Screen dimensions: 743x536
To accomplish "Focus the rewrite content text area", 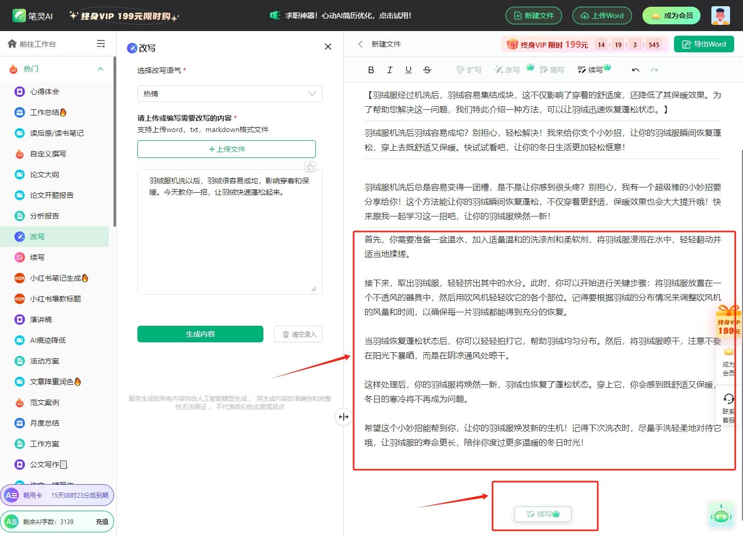I will (230, 232).
